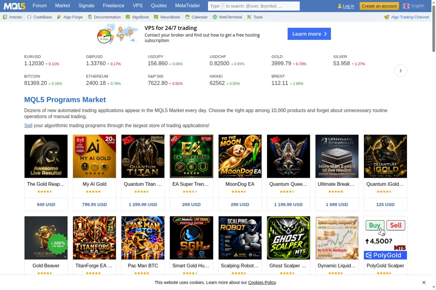436x290 pixels.
Task: Click the MQL5 logo
Action: 15,6
